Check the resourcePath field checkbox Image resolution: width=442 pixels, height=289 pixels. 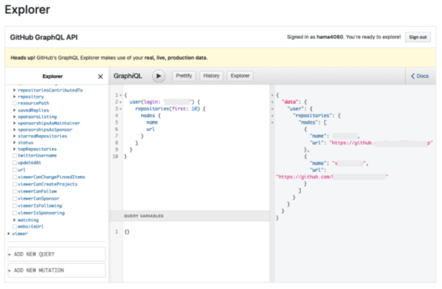tap(15, 103)
